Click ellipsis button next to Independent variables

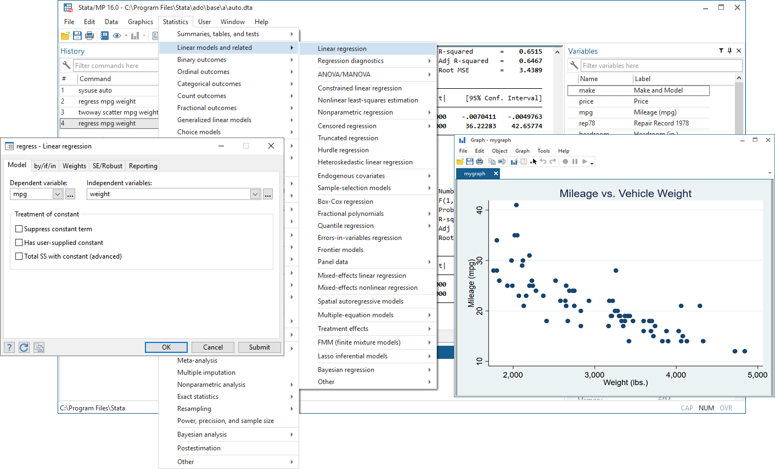pyautogui.click(x=268, y=194)
